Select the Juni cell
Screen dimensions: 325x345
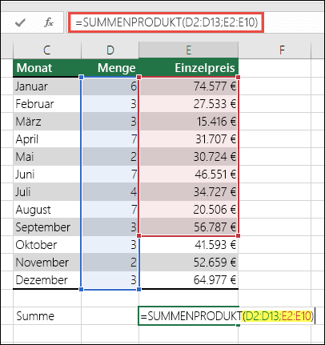coord(47,175)
